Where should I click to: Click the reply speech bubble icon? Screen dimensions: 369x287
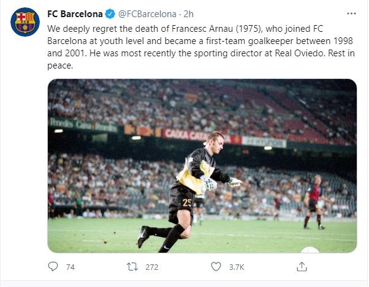(53, 267)
